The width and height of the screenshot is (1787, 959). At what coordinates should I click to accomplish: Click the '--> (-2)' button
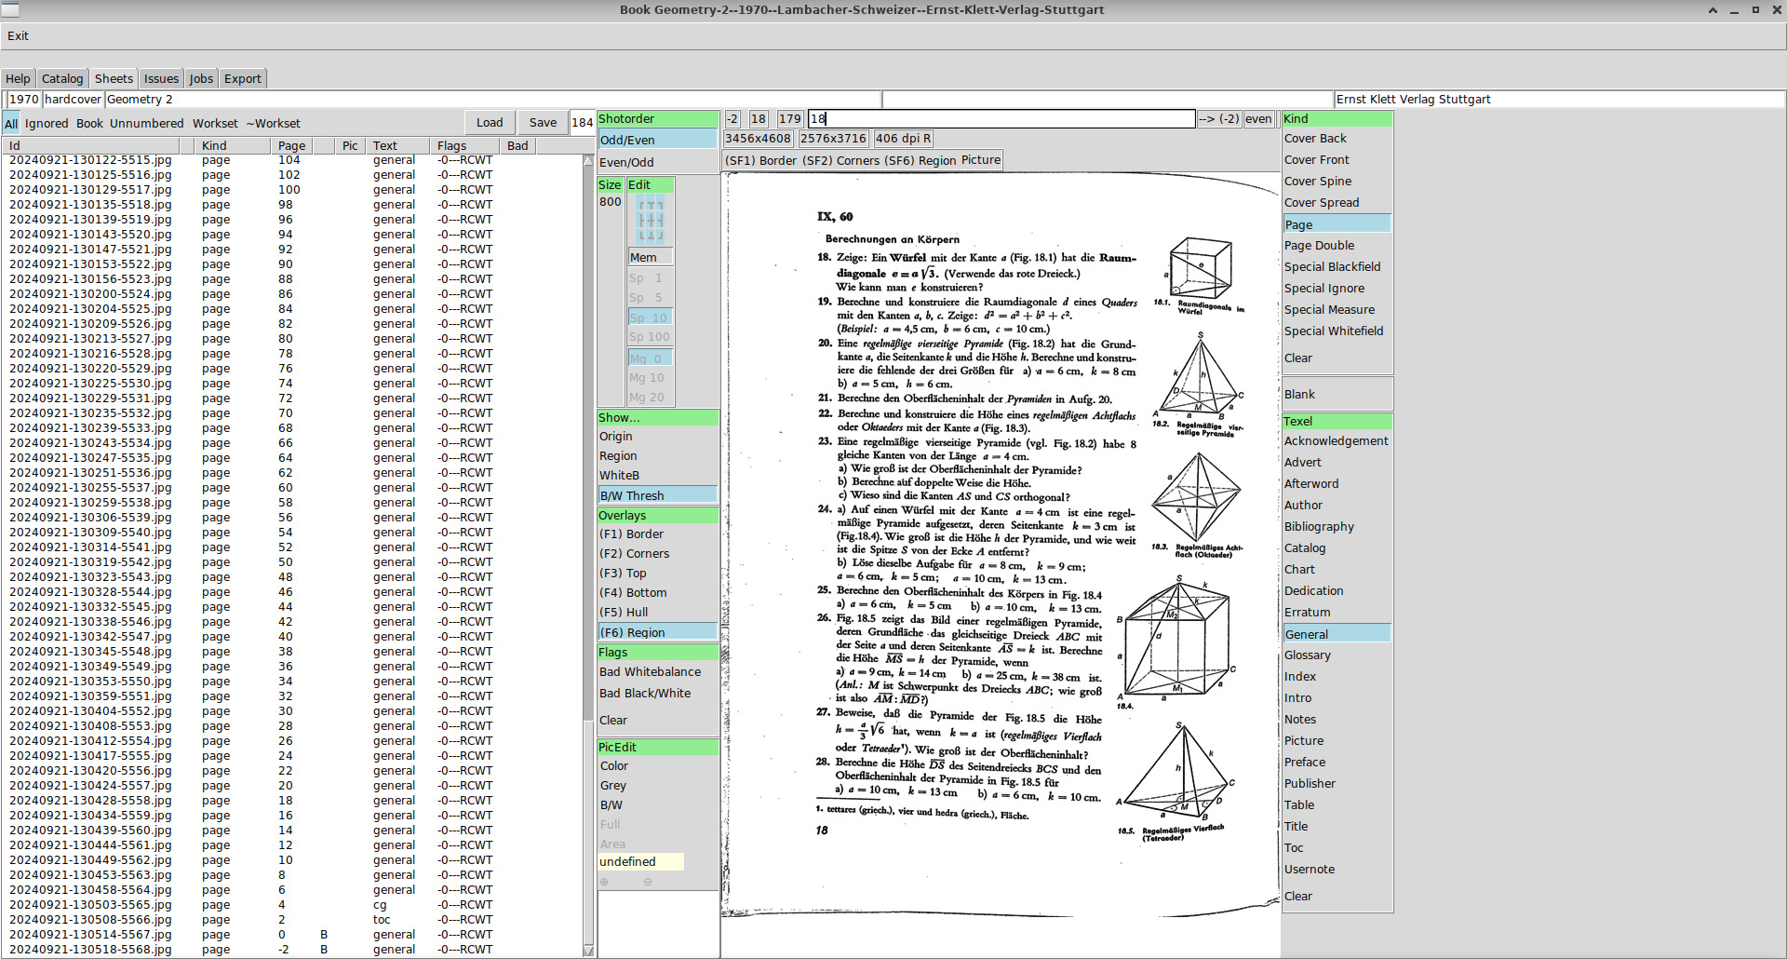click(1218, 119)
